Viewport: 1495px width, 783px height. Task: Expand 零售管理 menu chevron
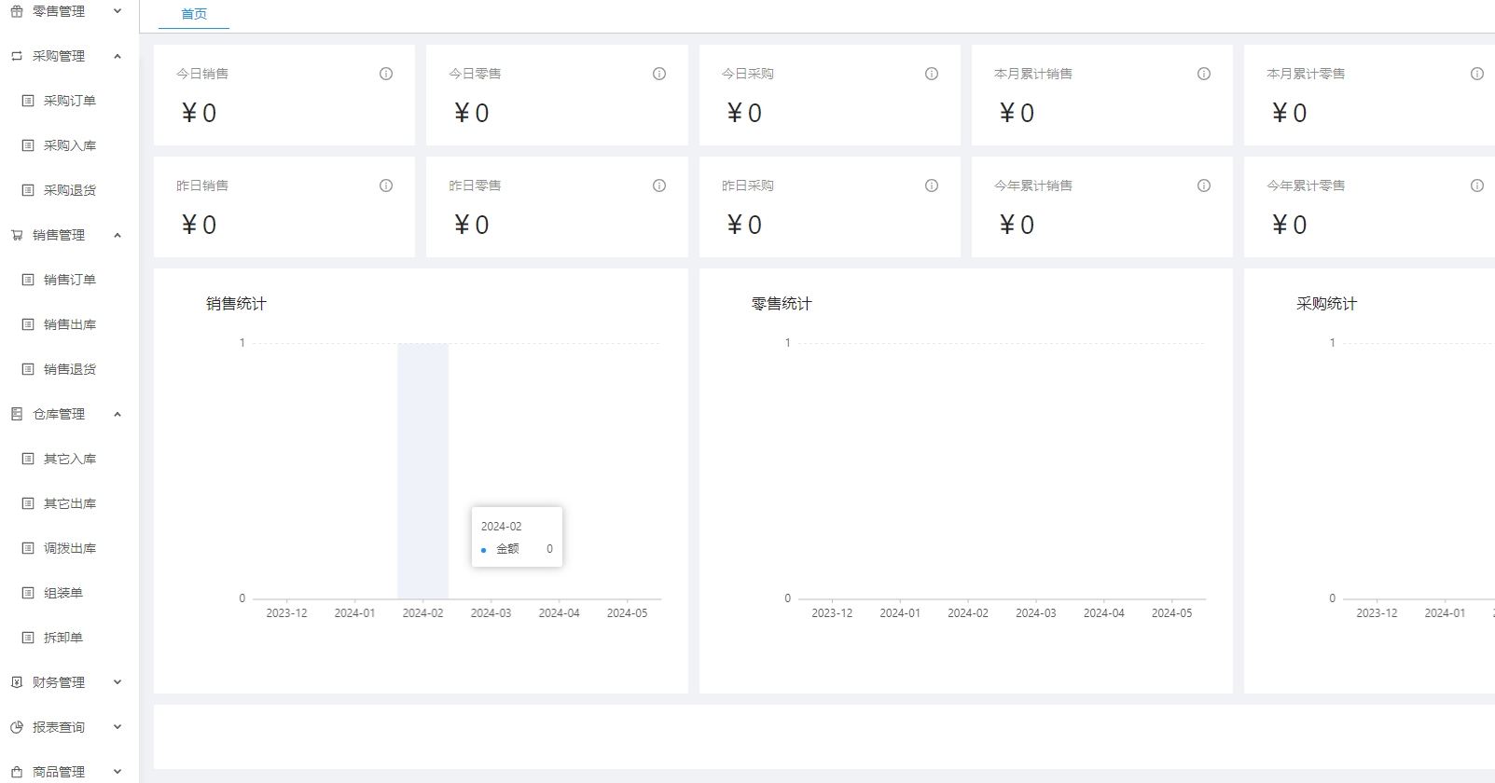coord(118,11)
